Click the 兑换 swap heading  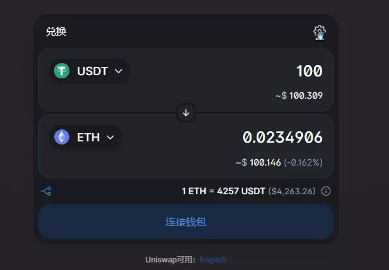click(x=56, y=31)
